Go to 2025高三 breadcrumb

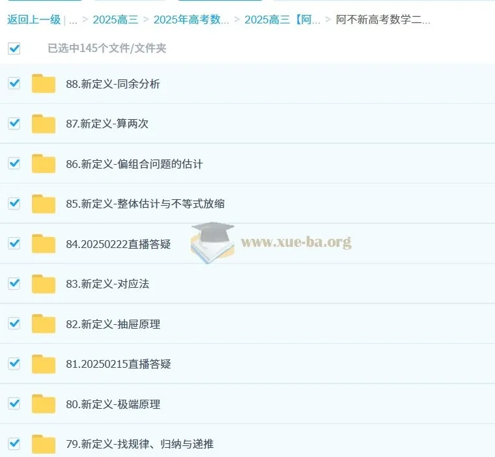(115, 20)
